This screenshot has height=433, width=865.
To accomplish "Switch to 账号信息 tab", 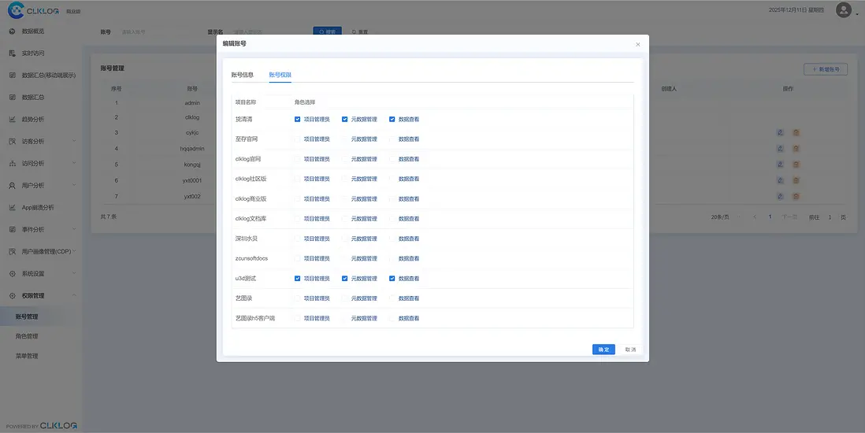I will pyautogui.click(x=242, y=75).
